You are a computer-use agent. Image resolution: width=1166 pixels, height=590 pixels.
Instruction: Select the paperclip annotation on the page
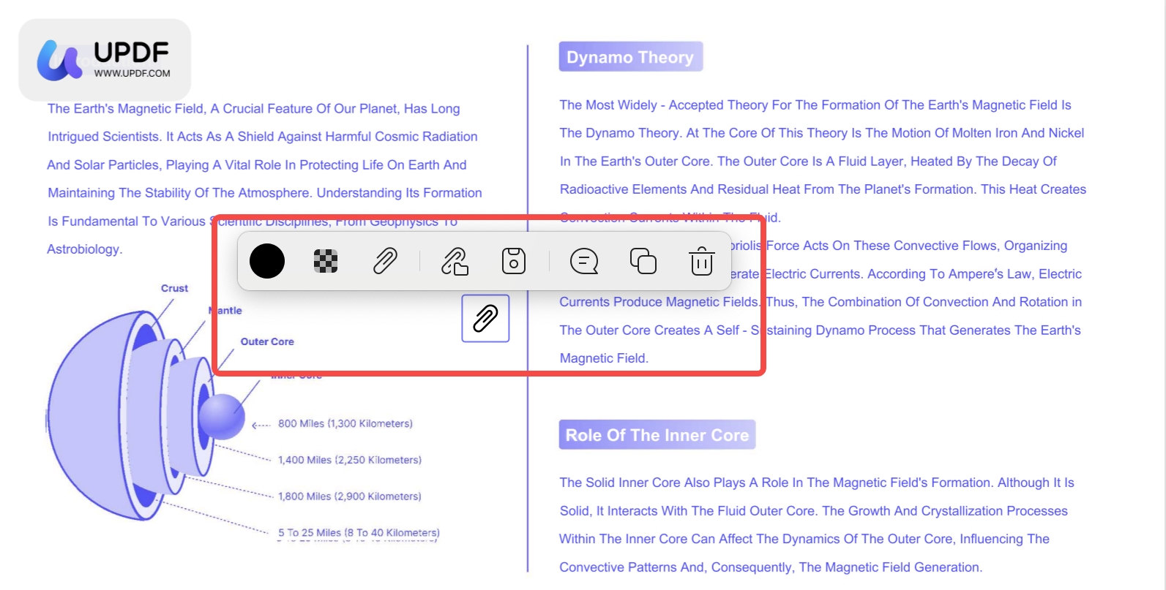485,318
